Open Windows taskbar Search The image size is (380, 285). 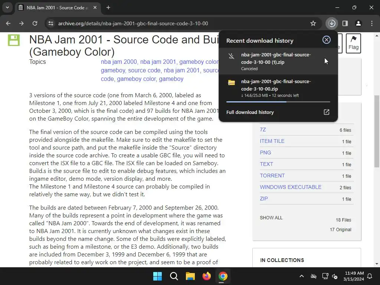click(174, 276)
